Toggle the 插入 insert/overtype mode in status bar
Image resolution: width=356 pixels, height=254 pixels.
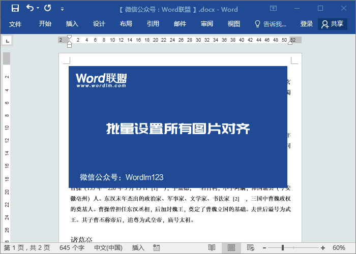pos(138,248)
